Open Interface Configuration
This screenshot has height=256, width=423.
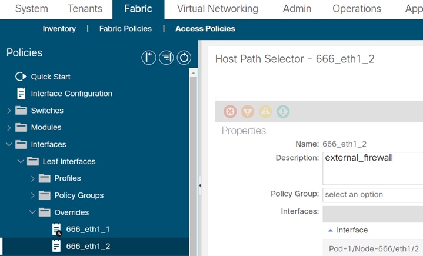72,94
